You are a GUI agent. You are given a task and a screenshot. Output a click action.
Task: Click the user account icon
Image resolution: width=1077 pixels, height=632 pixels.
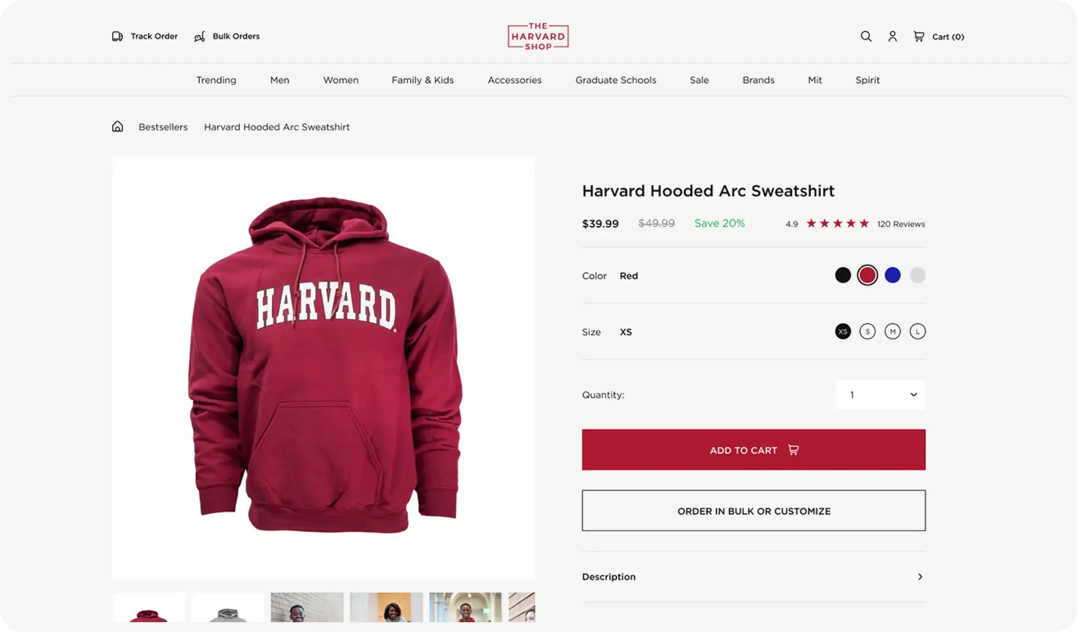coord(892,36)
